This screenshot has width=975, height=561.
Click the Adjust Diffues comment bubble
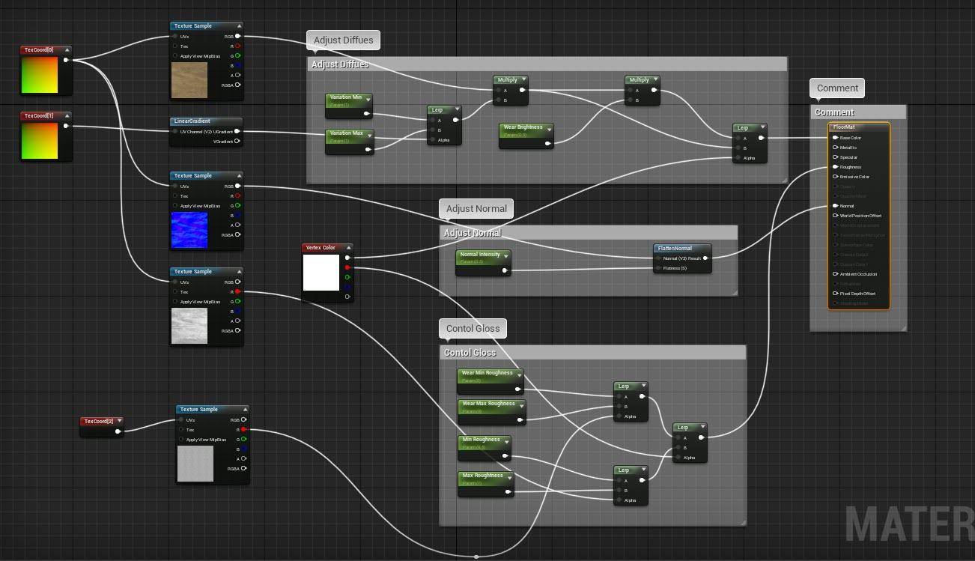pos(343,40)
